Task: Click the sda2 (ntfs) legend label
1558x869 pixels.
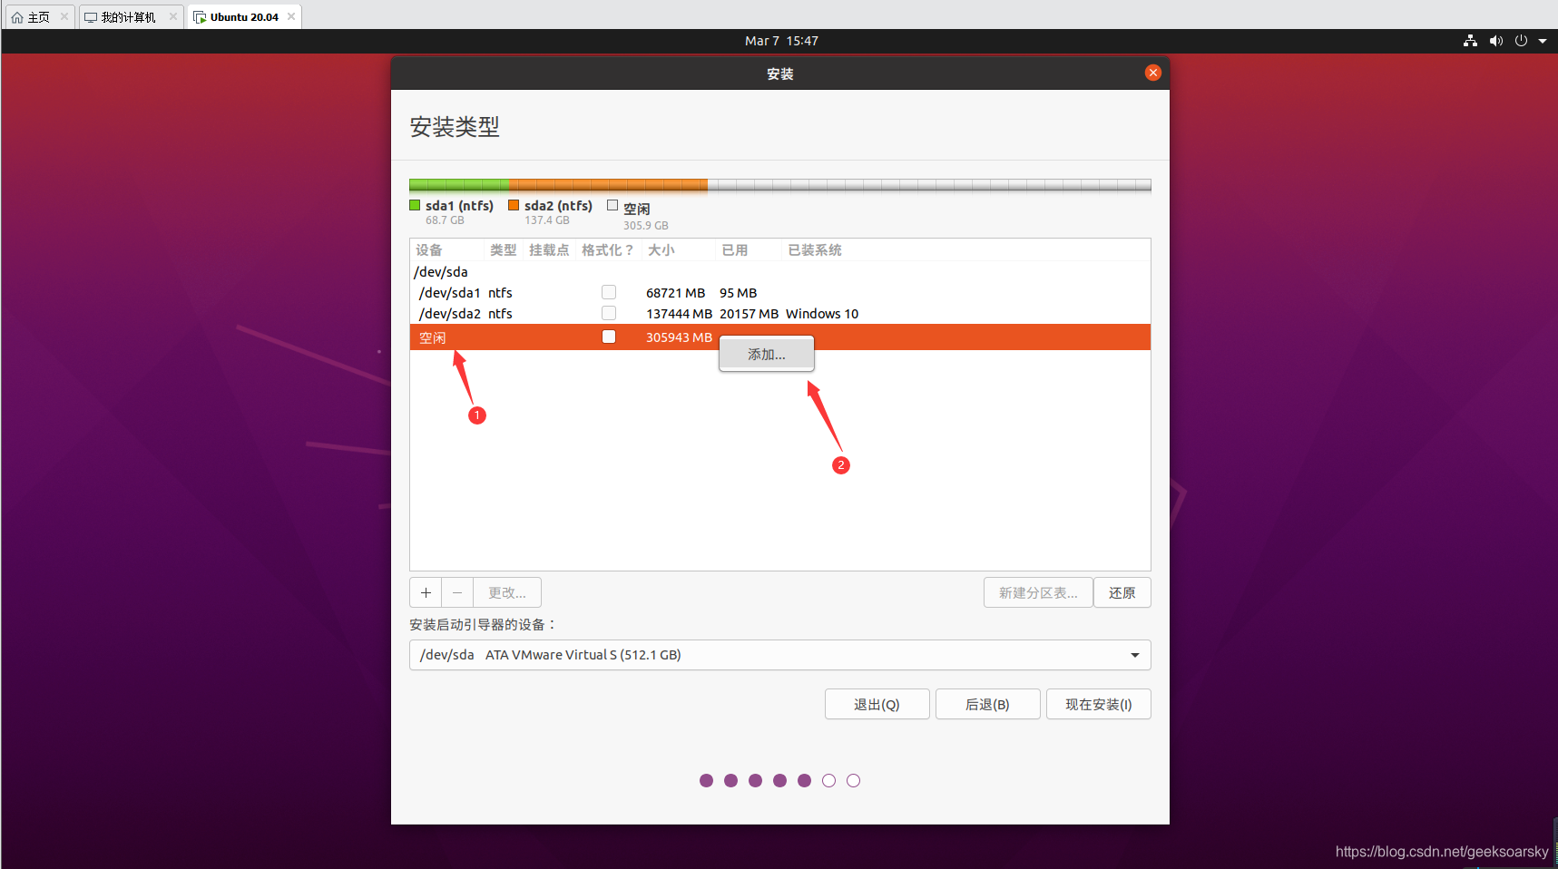Action: (x=558, y=206)
